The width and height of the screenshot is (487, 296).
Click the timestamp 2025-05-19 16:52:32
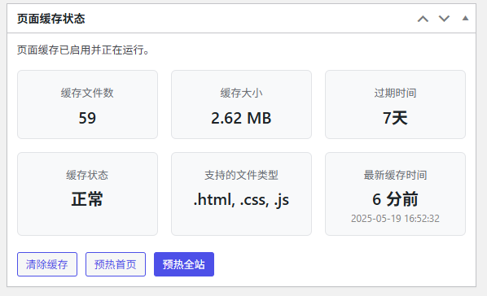pyautogui.click(x=395, y=219)
